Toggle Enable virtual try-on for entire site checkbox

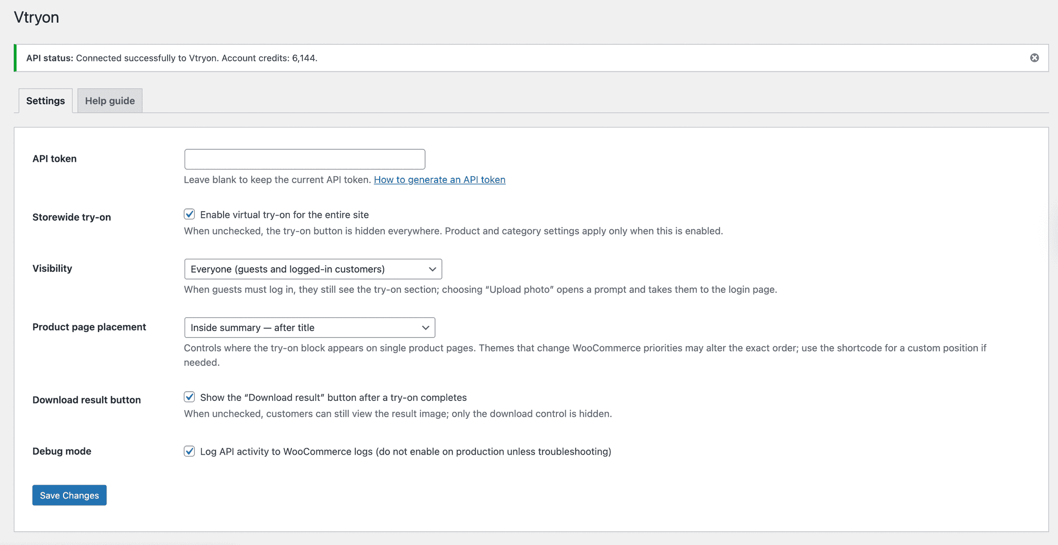(190, 214)
